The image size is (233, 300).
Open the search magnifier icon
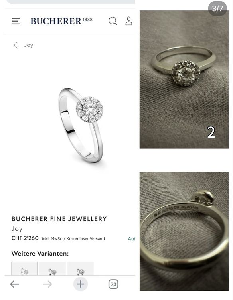point(113,21)
